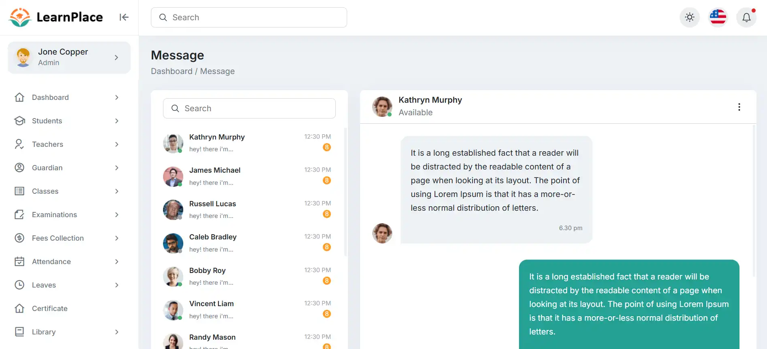Click Russell Lucas's unread count badge
The width and height of the screenshot is (767, 349).
coord(327,214)
